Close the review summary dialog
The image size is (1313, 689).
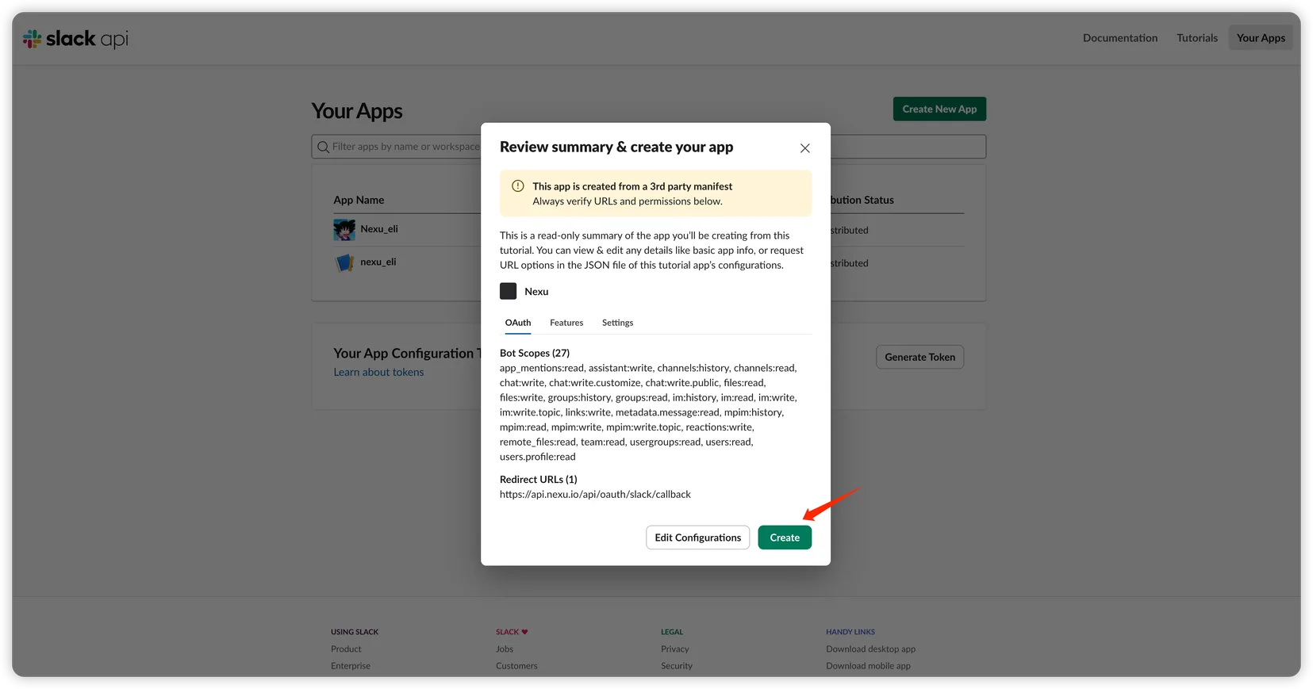[x=804, y=148]
